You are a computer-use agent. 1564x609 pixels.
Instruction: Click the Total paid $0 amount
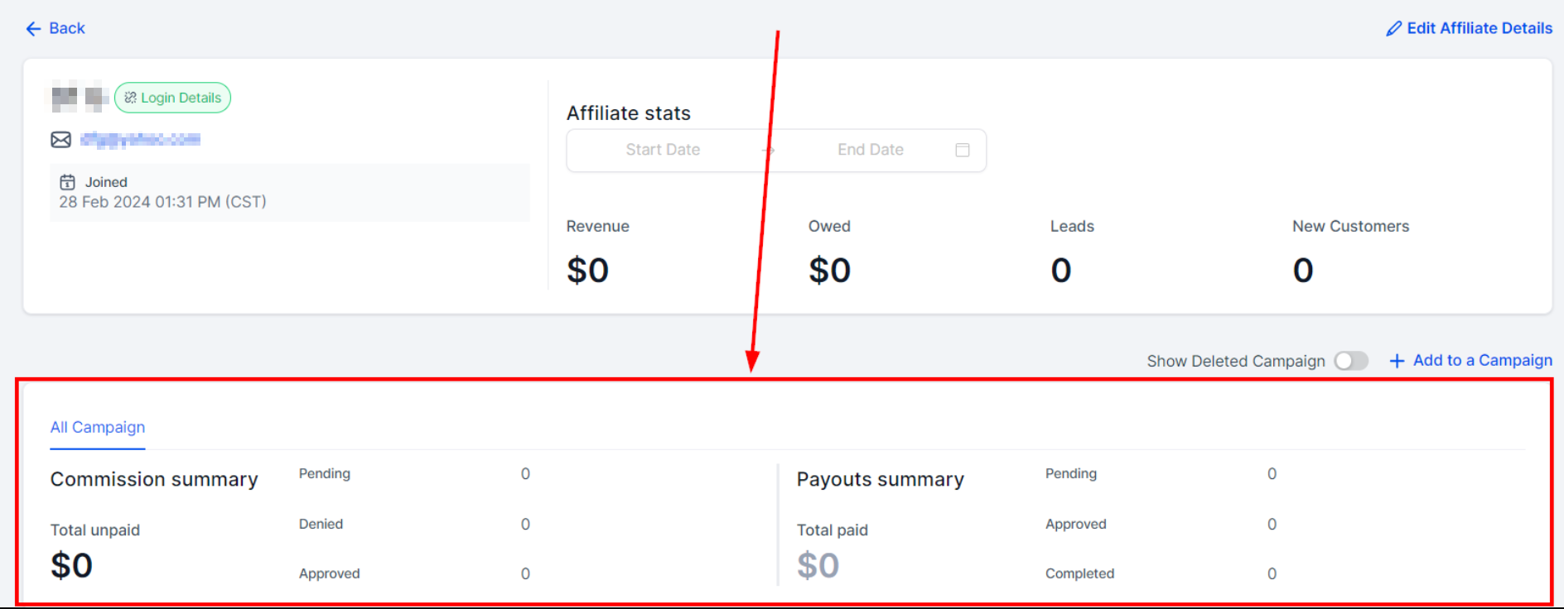(818, 566)
